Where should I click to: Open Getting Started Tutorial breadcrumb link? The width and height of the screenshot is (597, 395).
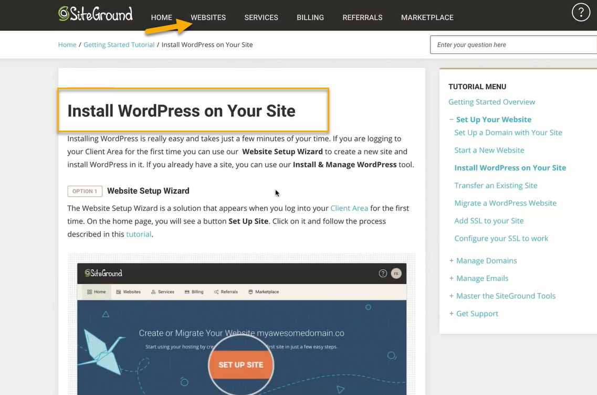pyautogui.click(x=119, y=45)
